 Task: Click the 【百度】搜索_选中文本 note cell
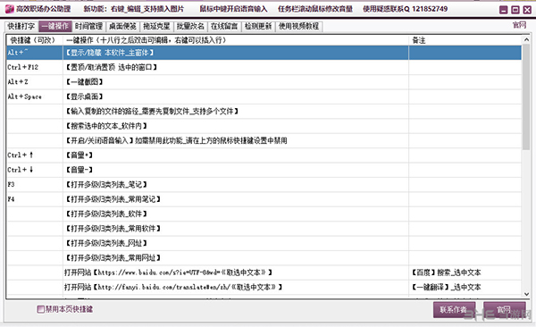click(x=465, y=272)
